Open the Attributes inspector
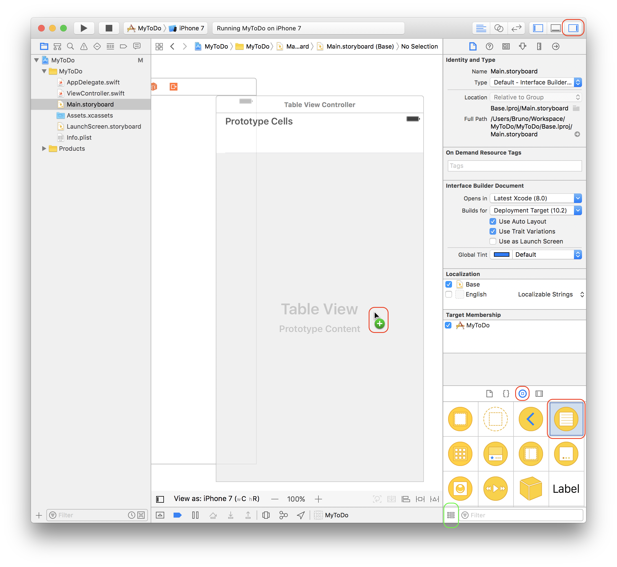The image size is (617, 567). point(523,46)
